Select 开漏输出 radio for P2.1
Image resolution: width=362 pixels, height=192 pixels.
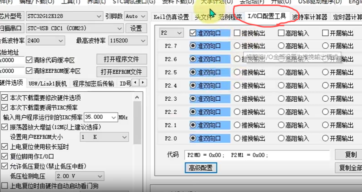pos(325,125)
